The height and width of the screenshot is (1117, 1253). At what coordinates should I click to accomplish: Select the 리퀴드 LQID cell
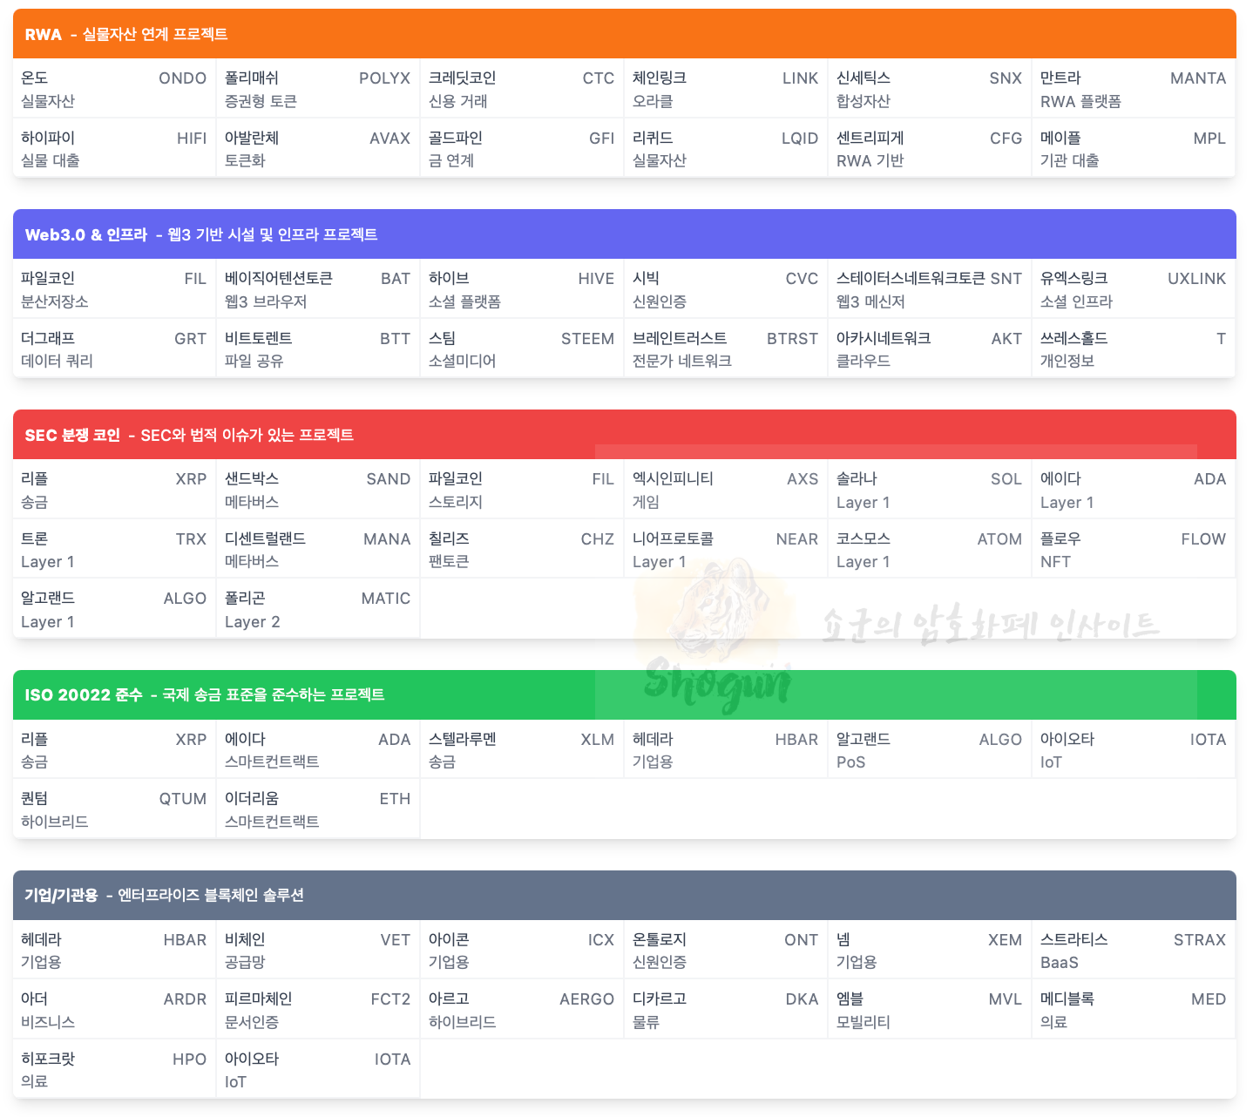tap(726, 148)
